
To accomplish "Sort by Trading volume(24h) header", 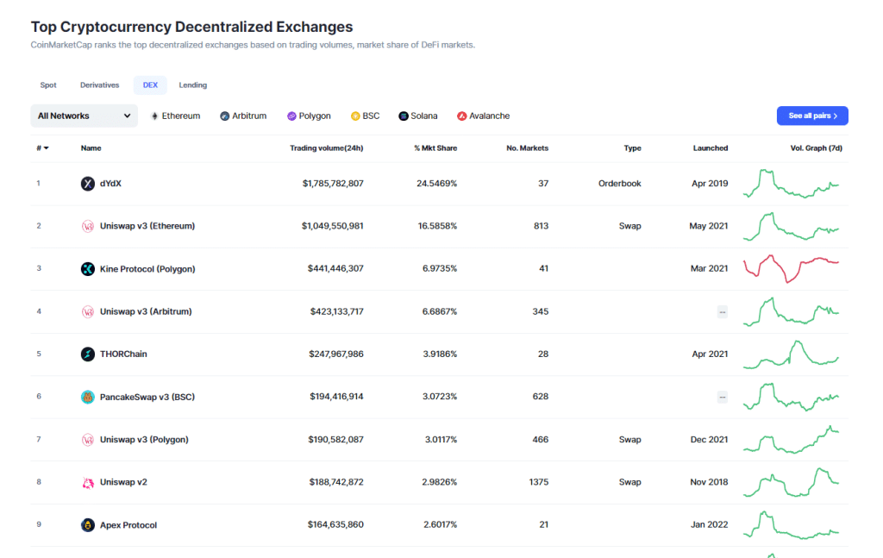I will pos(327,148).
